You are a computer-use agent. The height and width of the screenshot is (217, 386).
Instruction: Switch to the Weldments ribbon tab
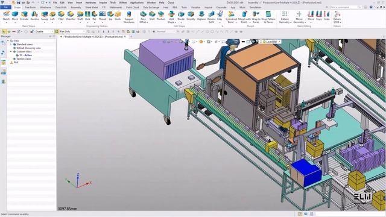coord(116,7)
